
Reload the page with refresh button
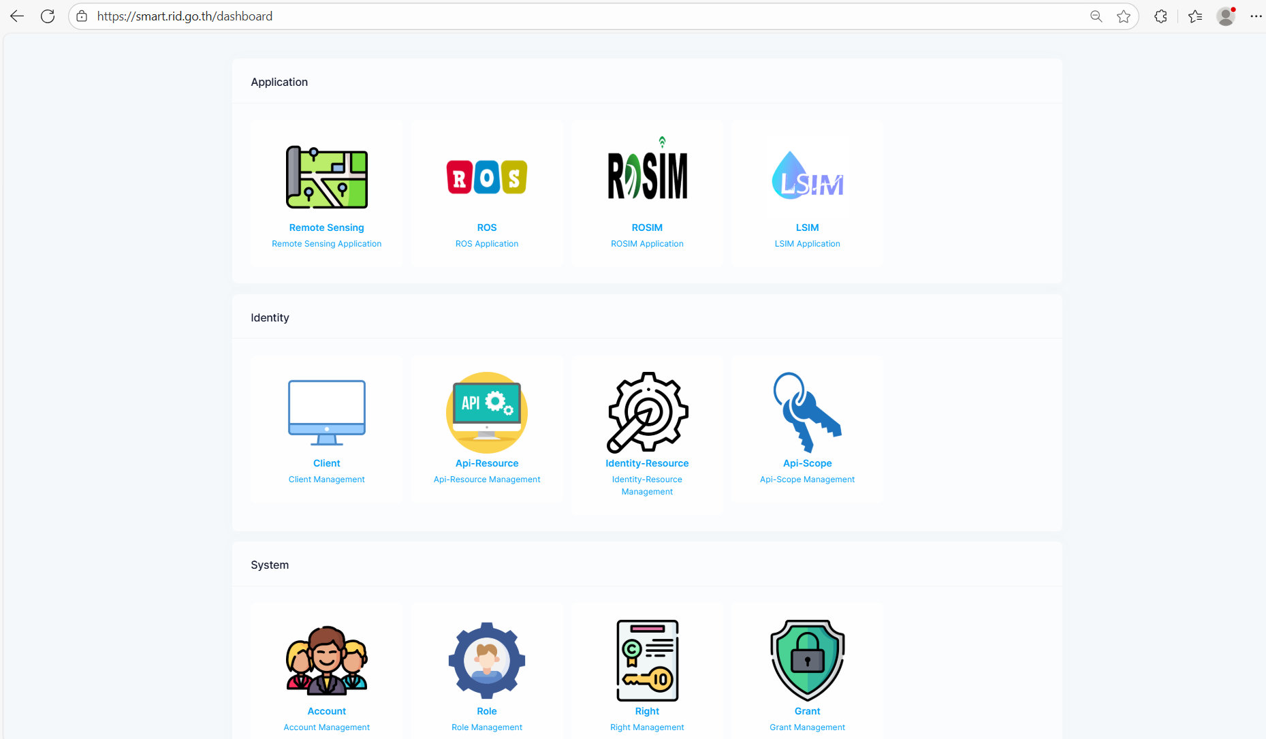[x=48, y=16]
